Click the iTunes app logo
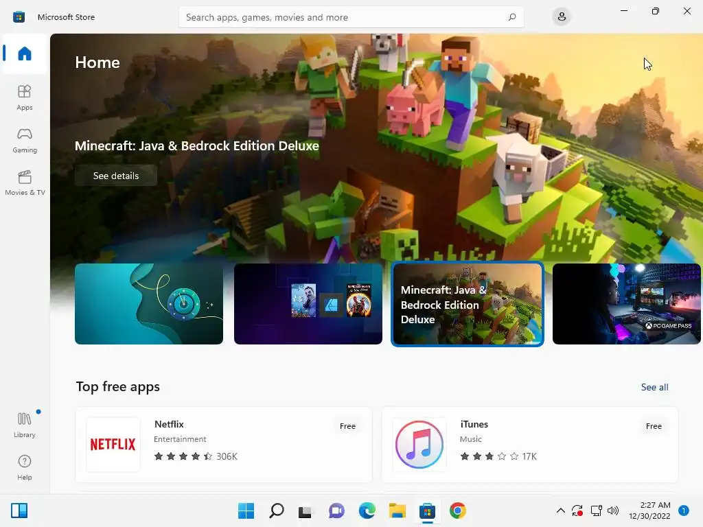The height and width of the screenshot is (527, 703). click(x=419, y=445)
